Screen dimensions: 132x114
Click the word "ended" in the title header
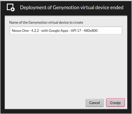[117, 7]
